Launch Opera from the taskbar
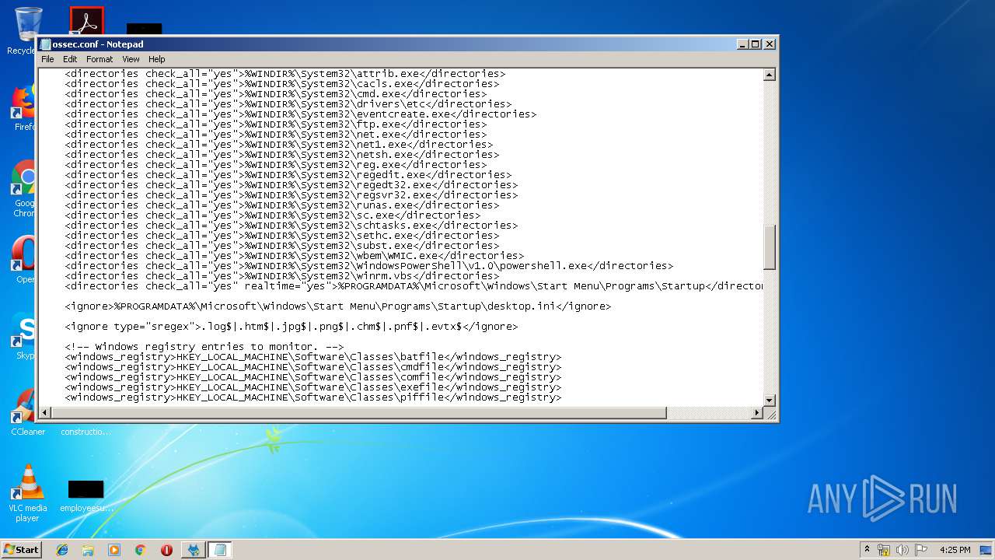The image size is (995, 560). coord(166,550)
